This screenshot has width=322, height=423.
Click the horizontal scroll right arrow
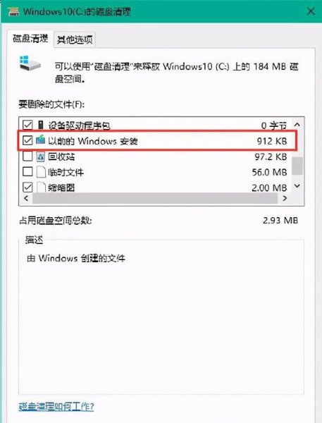pyautogui.click(x=285, y=198)
